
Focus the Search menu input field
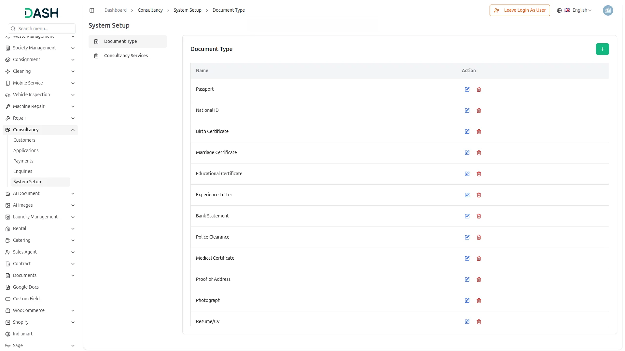coord(45,29)
